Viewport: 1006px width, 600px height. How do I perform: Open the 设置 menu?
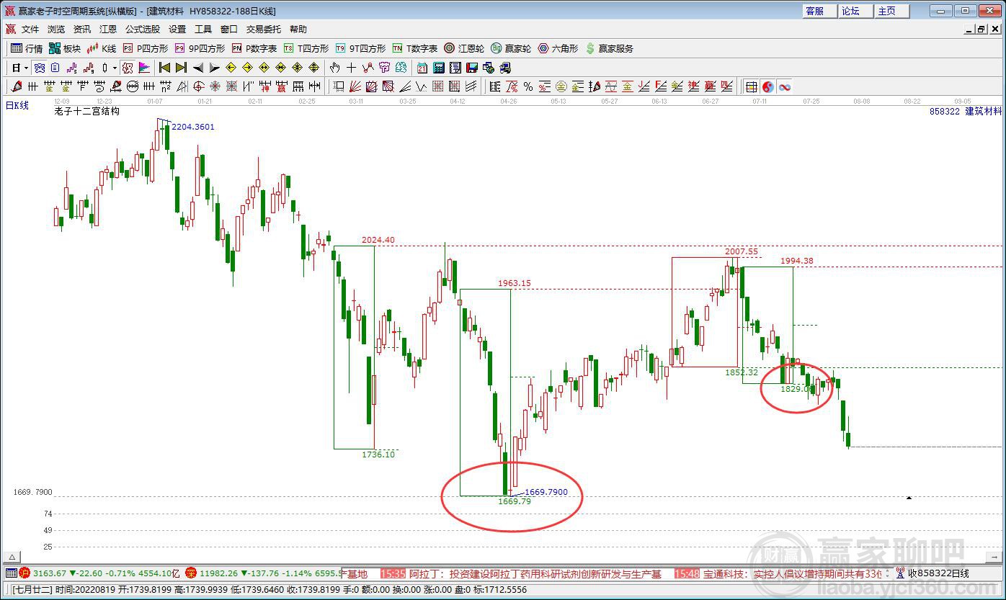(177, 30)
